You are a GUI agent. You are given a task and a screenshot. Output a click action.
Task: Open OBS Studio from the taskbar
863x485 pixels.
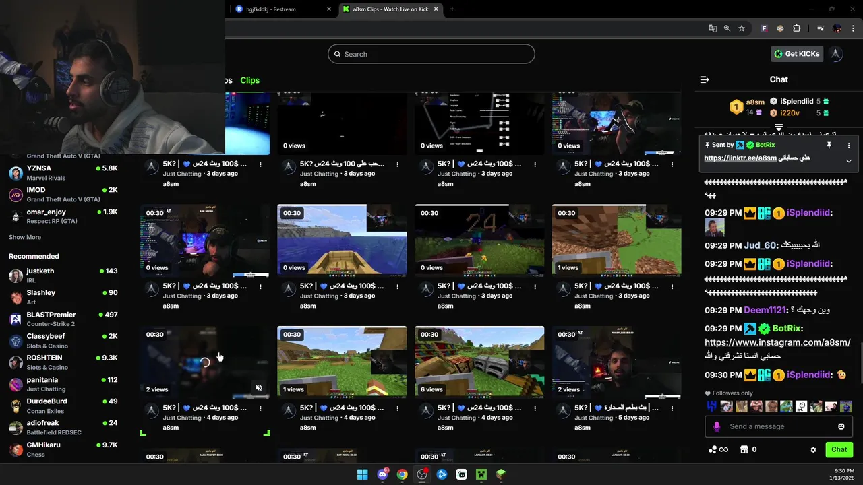coord(422,474)
